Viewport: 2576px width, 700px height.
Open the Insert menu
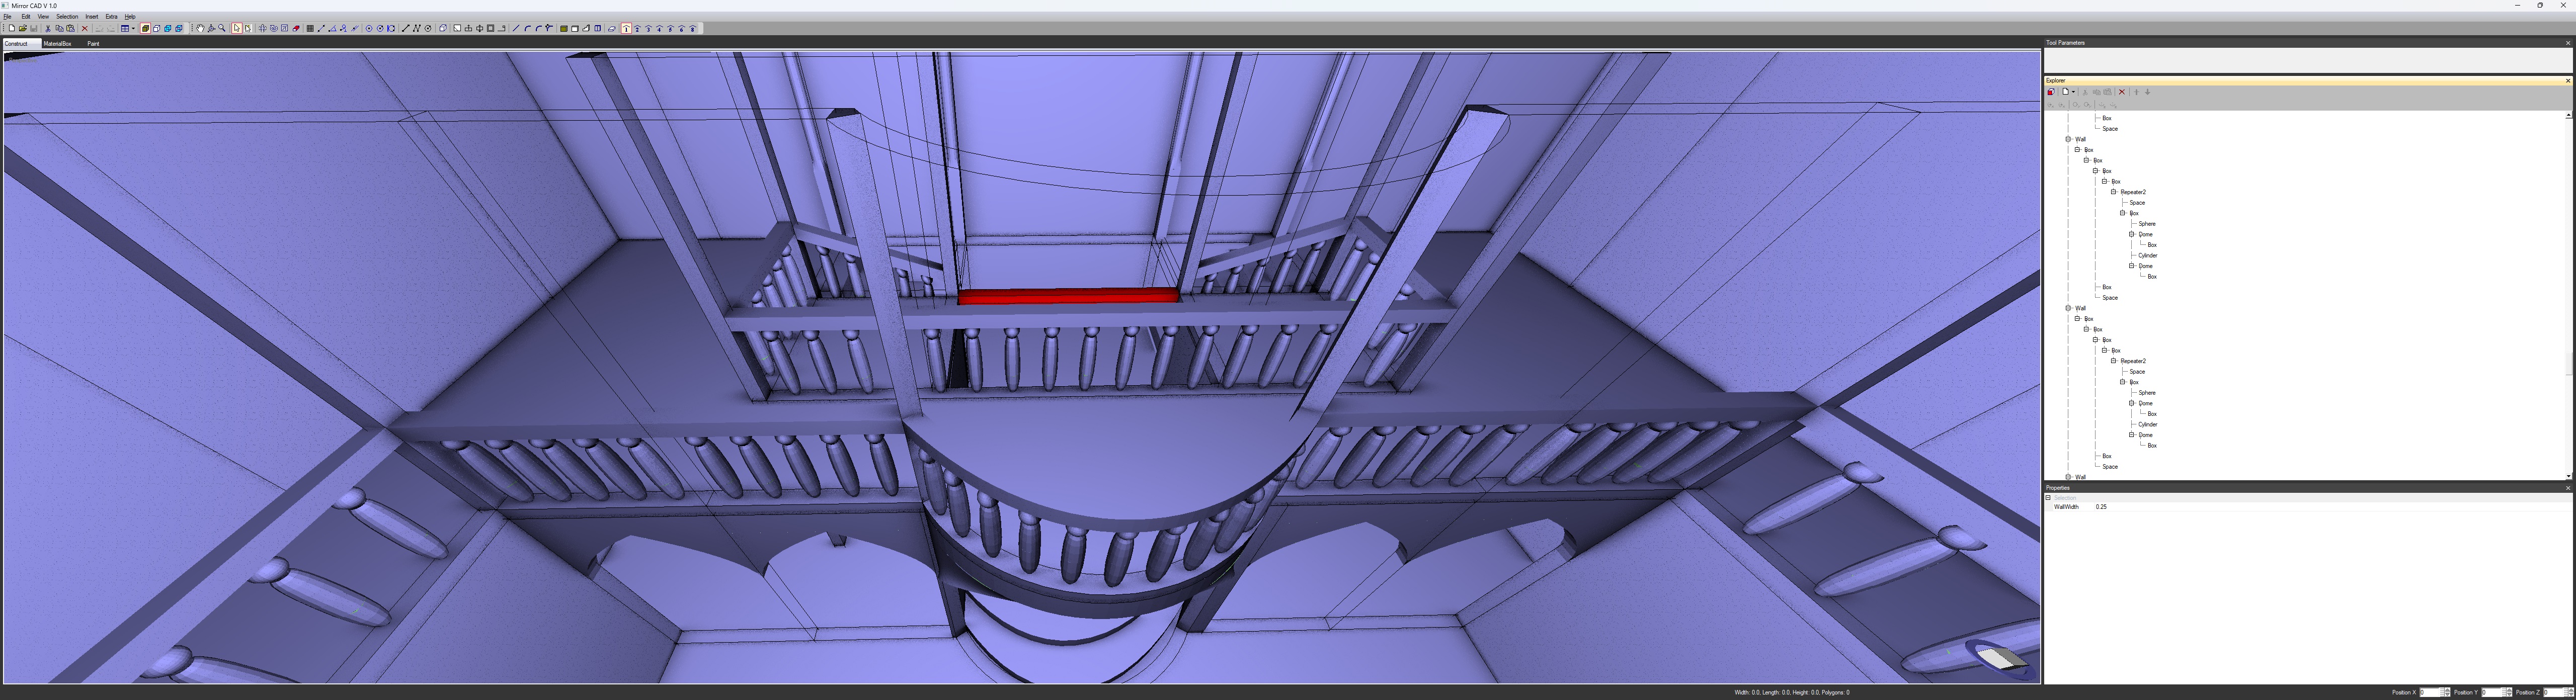pyautogui.click(x=91, y=16)
